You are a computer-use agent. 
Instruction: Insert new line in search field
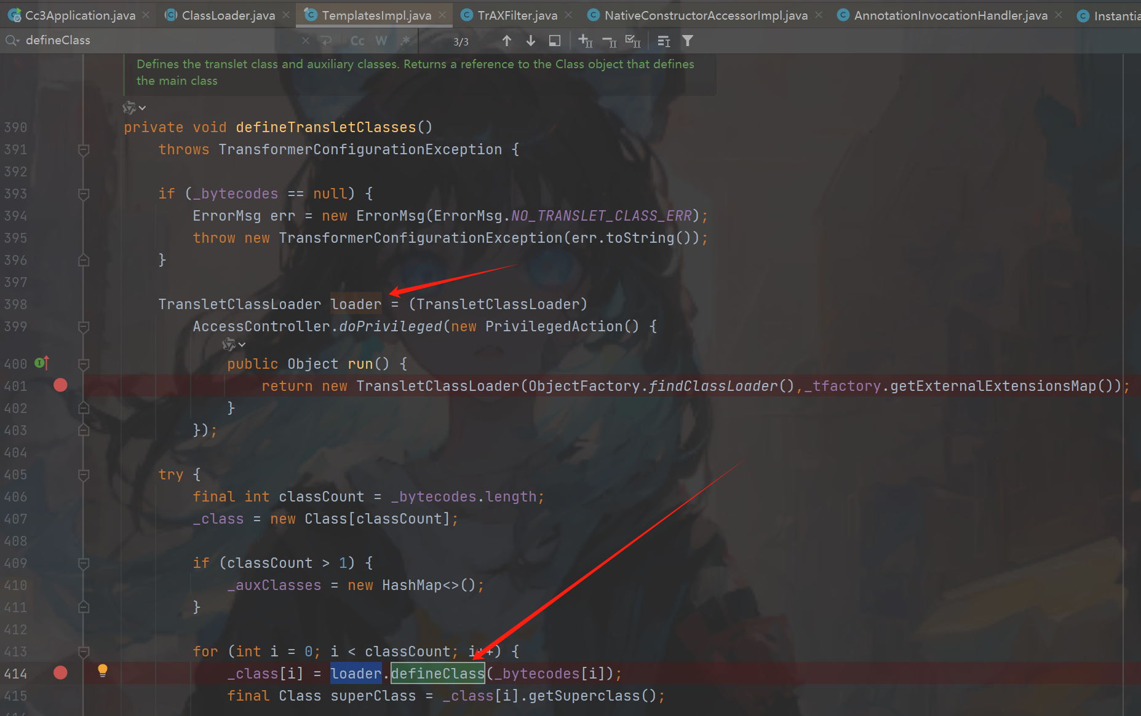pos(326,41)
